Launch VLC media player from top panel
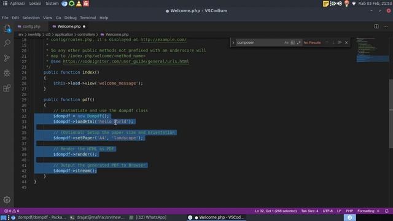393x221 pixels. coord(79,4)
